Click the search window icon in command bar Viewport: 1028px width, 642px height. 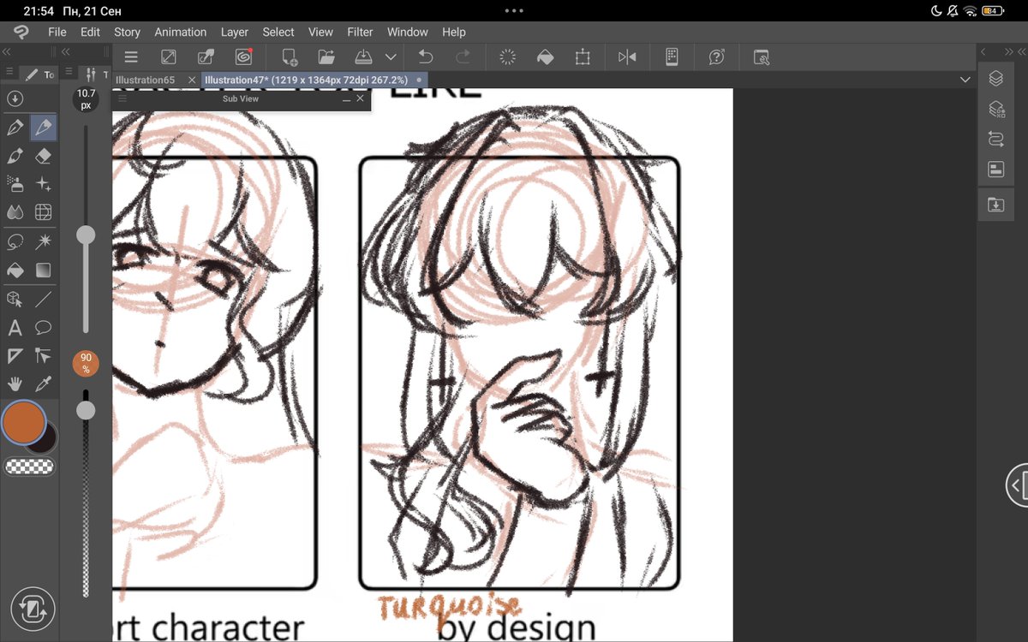point(762,57)
